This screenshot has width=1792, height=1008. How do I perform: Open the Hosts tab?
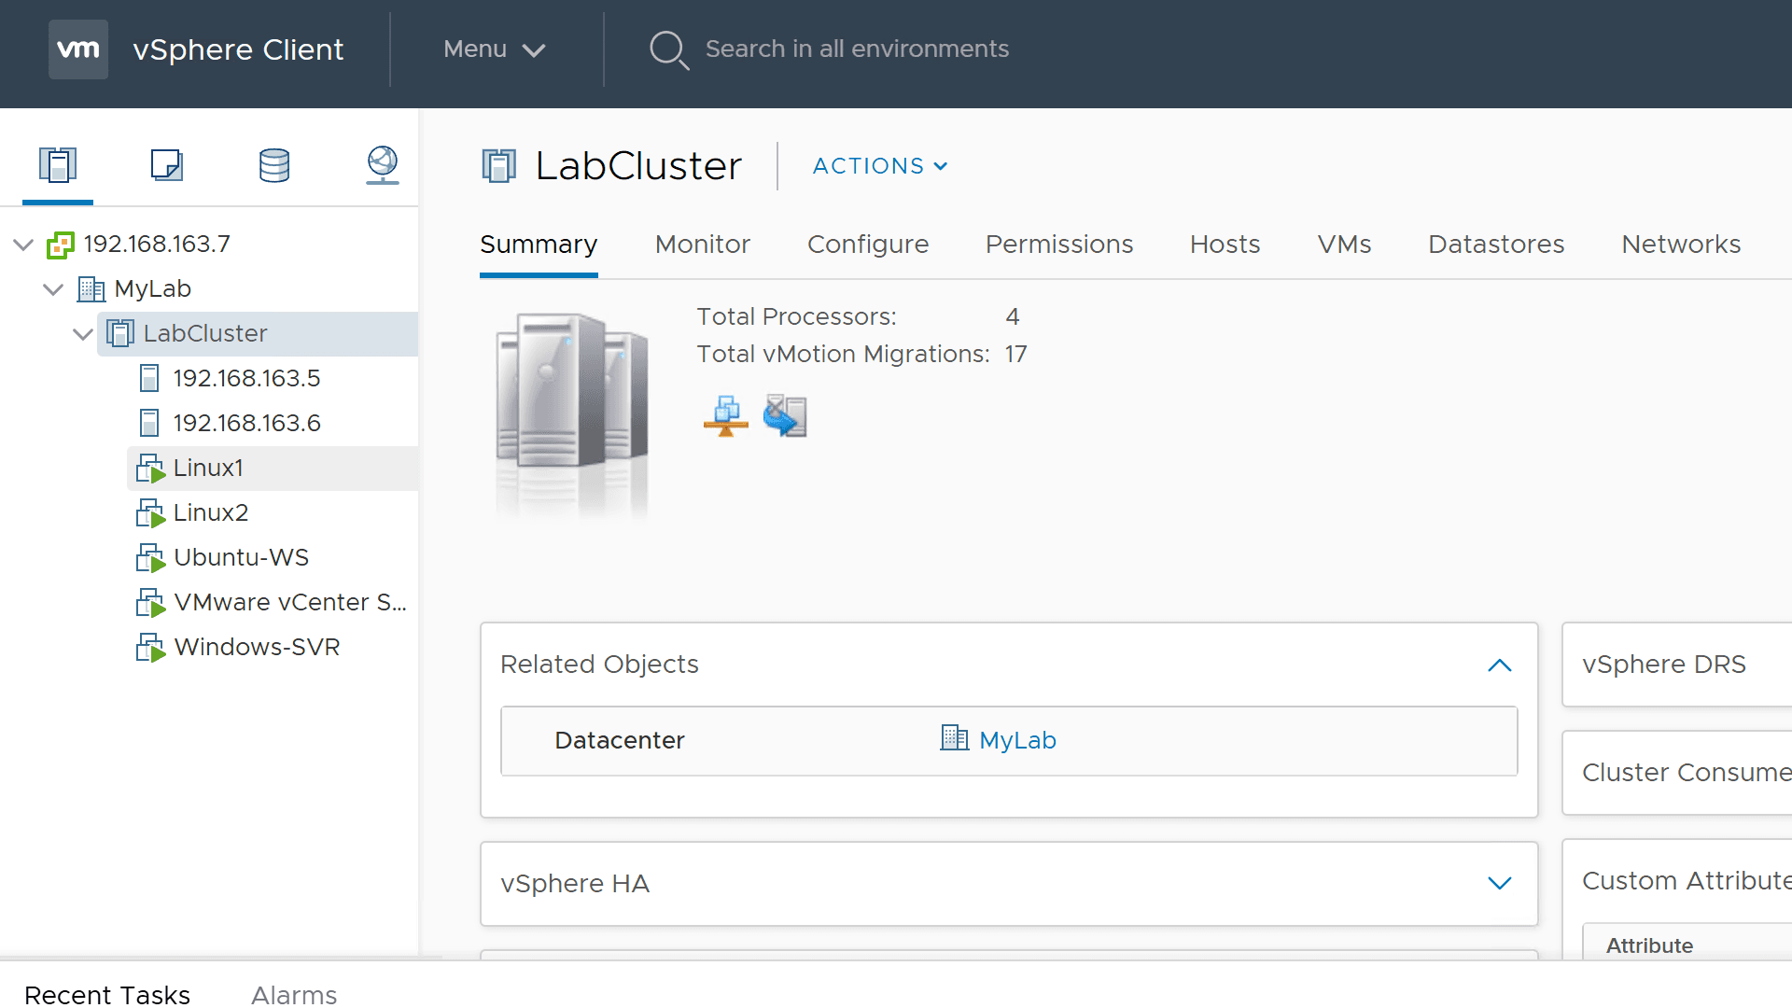[x=1225, y=245]
